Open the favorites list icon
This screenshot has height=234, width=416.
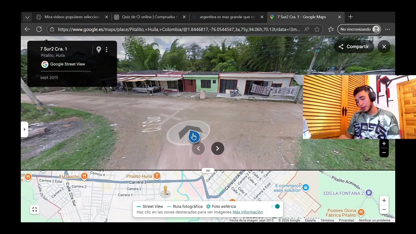coord(331,29)
